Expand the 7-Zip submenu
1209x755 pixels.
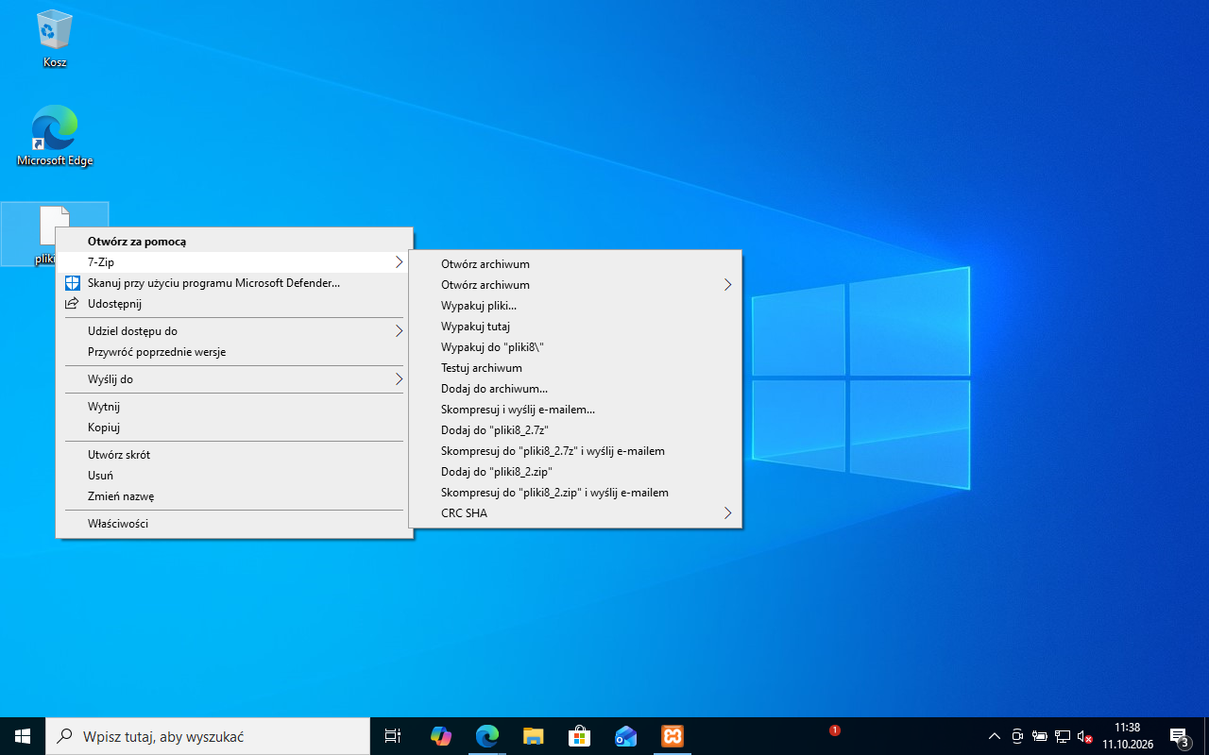pyautogui.click(x=234, y=262)
